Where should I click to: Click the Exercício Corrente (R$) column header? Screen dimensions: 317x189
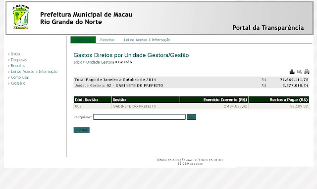214,100
